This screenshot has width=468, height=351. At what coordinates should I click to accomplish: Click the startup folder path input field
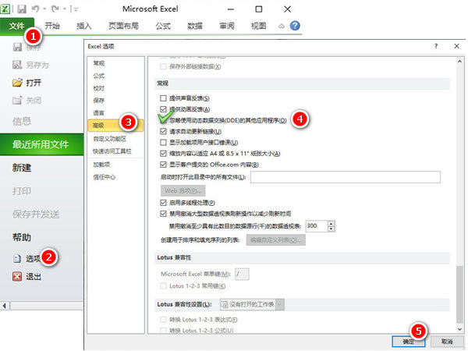pos(346,177)
